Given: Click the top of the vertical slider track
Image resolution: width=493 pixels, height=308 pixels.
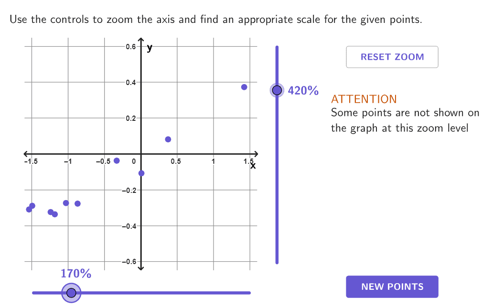Looking at the screenshot, I should tap(277, 47).
